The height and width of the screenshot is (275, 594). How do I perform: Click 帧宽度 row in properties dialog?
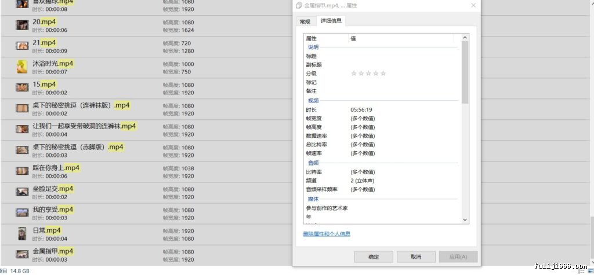381,119
